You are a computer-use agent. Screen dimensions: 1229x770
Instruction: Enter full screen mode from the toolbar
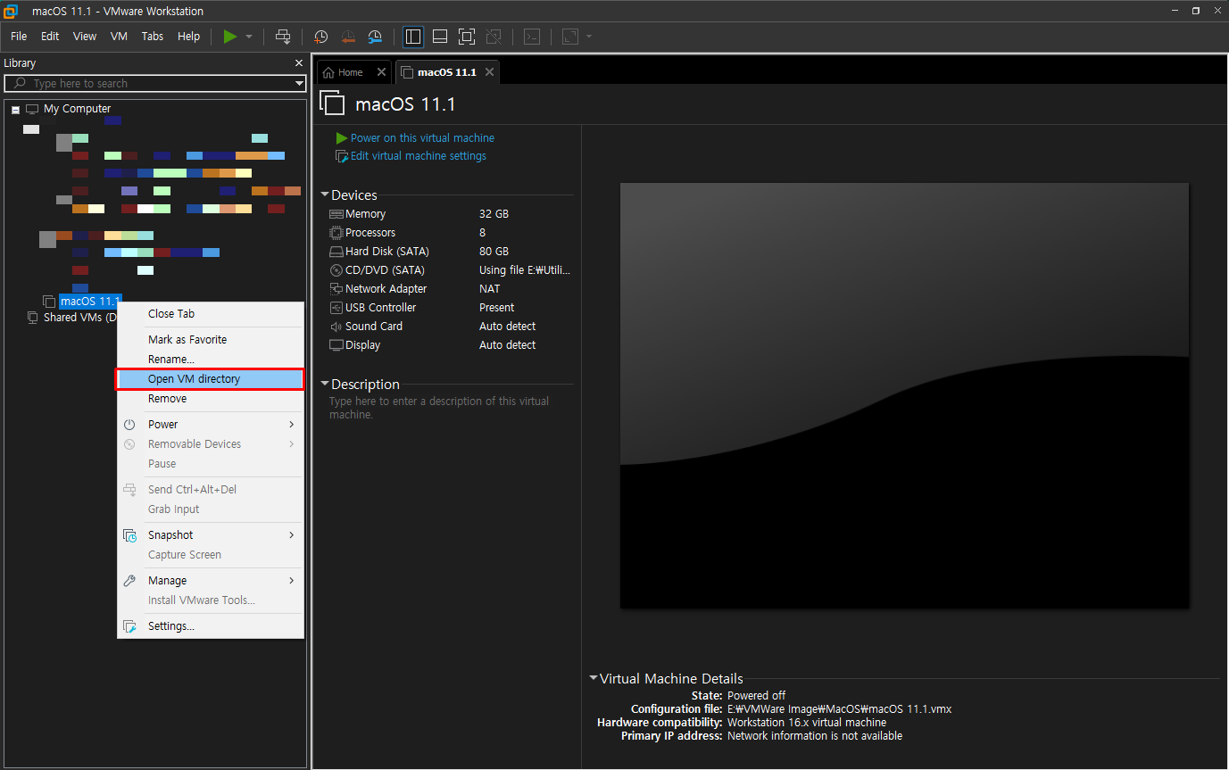(467, 37)
